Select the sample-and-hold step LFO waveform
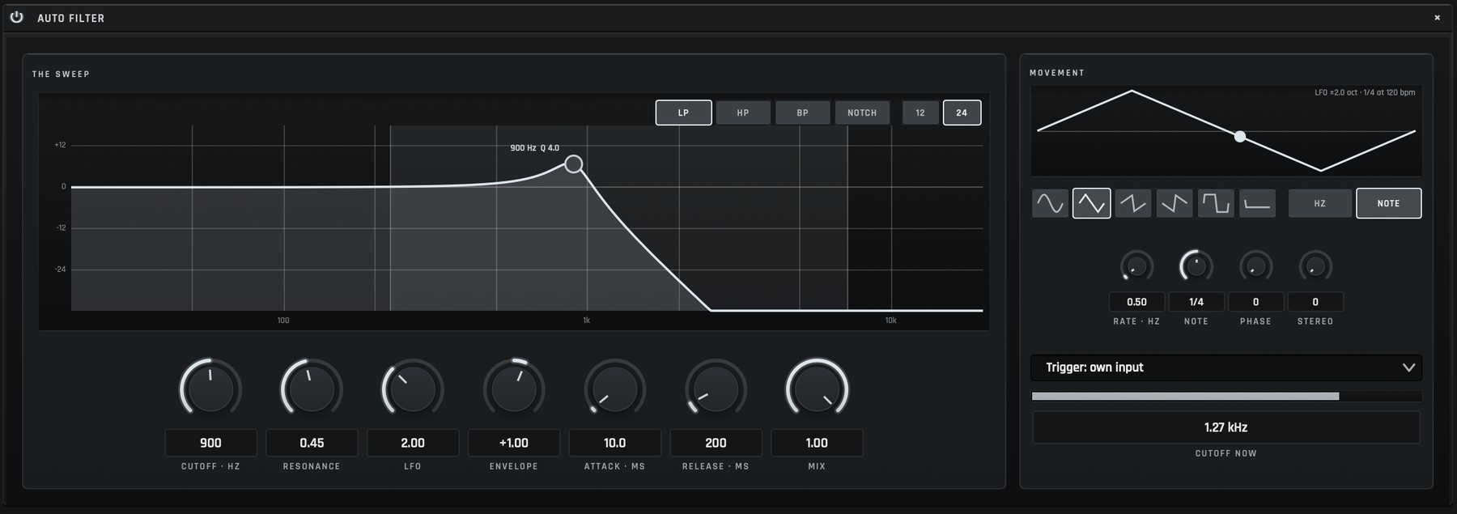 pyautogui.click(x=1257, y=203)
